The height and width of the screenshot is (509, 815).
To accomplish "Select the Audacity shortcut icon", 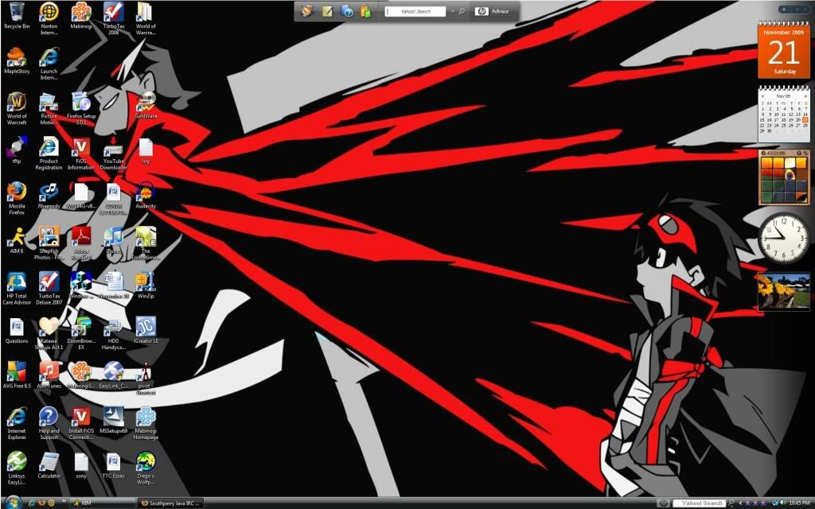I will (146, 196).
